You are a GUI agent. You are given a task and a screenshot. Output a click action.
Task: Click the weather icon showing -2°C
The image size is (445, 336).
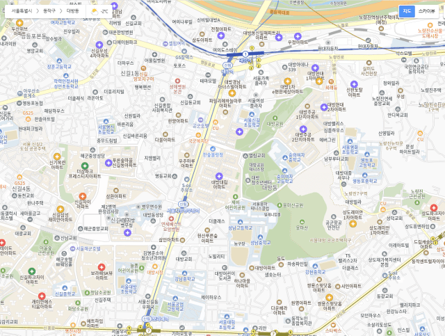pos(95,11)
